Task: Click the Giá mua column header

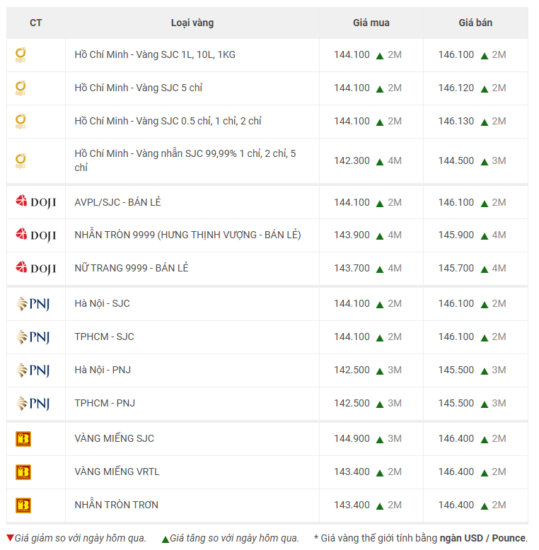Action: (371, 23)
